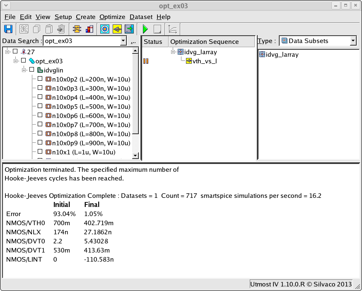Check the n10x0p4 (L=400n) checkbox
The height and width of the screenshot is (291, 362).
pos(40,97)
